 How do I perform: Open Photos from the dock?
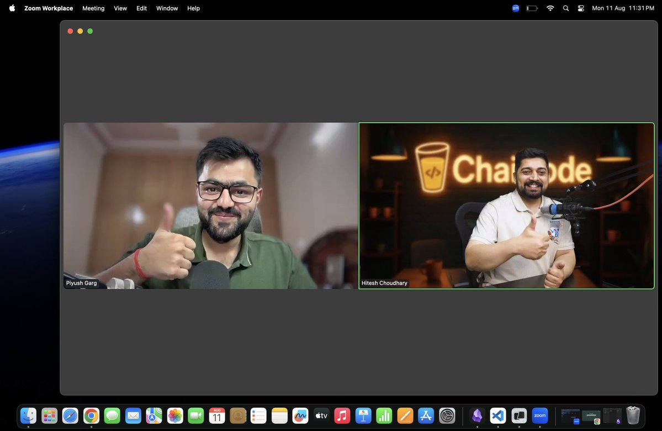pyautogui.click(x=175, y=416)
